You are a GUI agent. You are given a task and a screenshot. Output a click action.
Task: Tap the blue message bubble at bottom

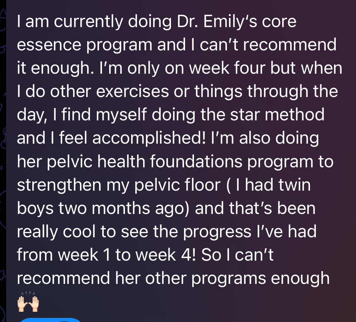pos(51,320)
